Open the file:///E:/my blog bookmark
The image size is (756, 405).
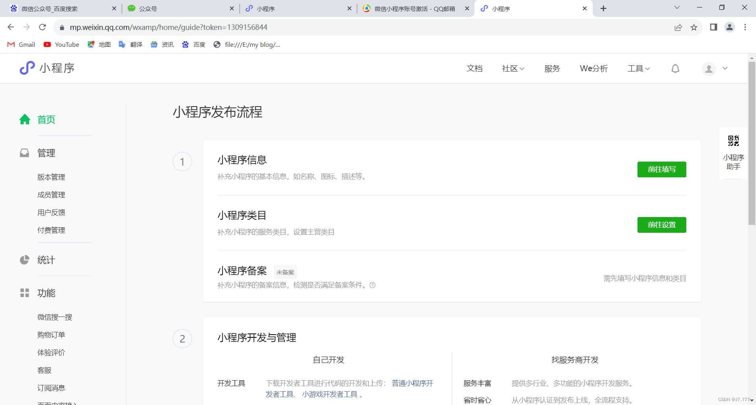[247, 44]
